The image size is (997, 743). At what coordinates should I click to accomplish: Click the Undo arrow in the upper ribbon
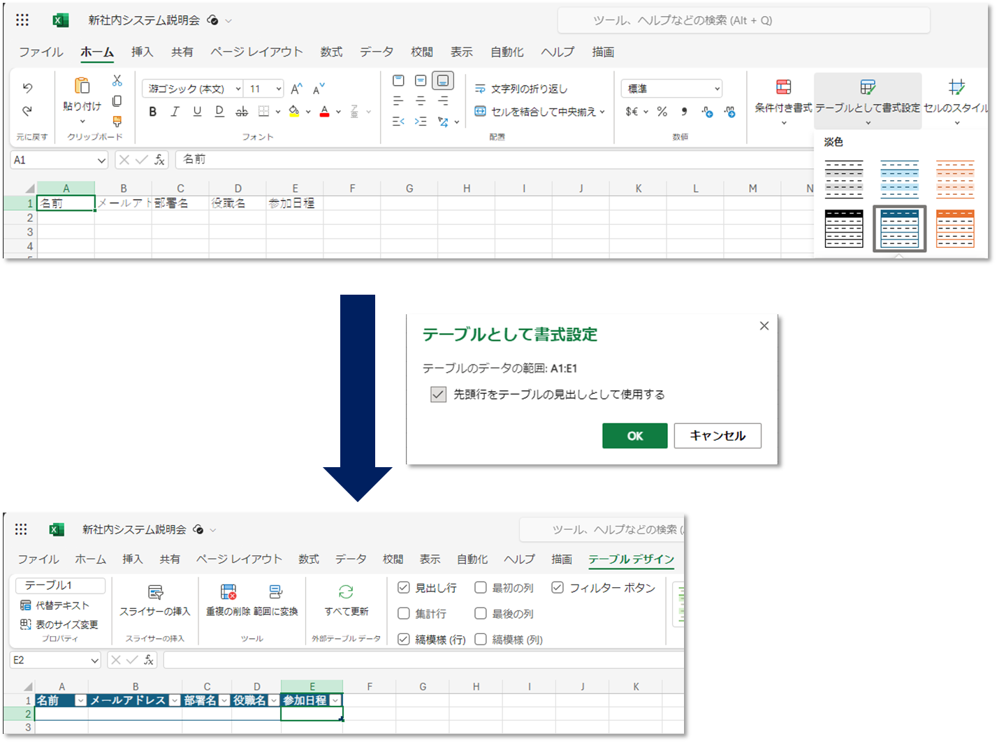pyautogui.click(x=27, y=88)
